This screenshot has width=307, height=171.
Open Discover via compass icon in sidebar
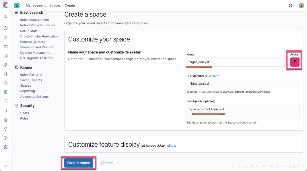coord(5,28)
